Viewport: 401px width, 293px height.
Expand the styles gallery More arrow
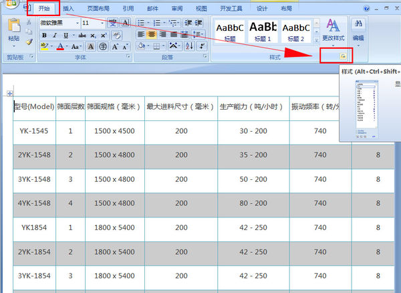(316, 40)
